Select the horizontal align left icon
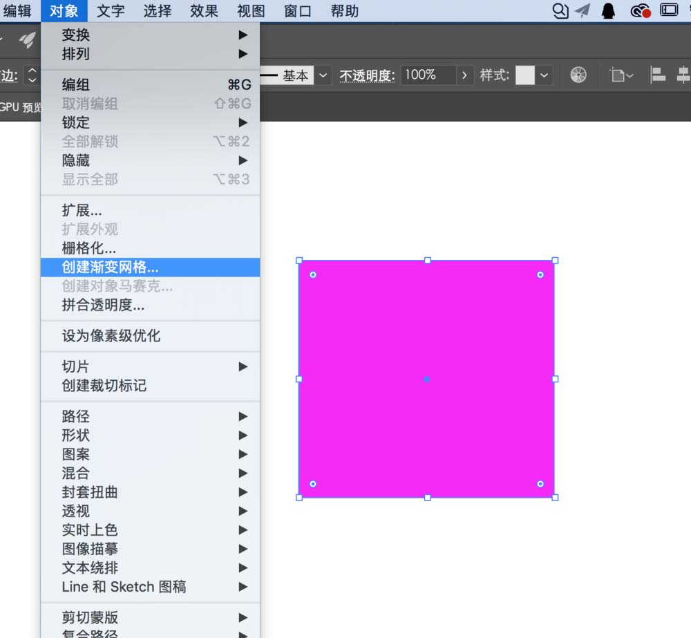691x638 pixels. pos(656,74)
